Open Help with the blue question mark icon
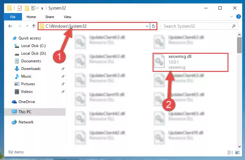 238,17
